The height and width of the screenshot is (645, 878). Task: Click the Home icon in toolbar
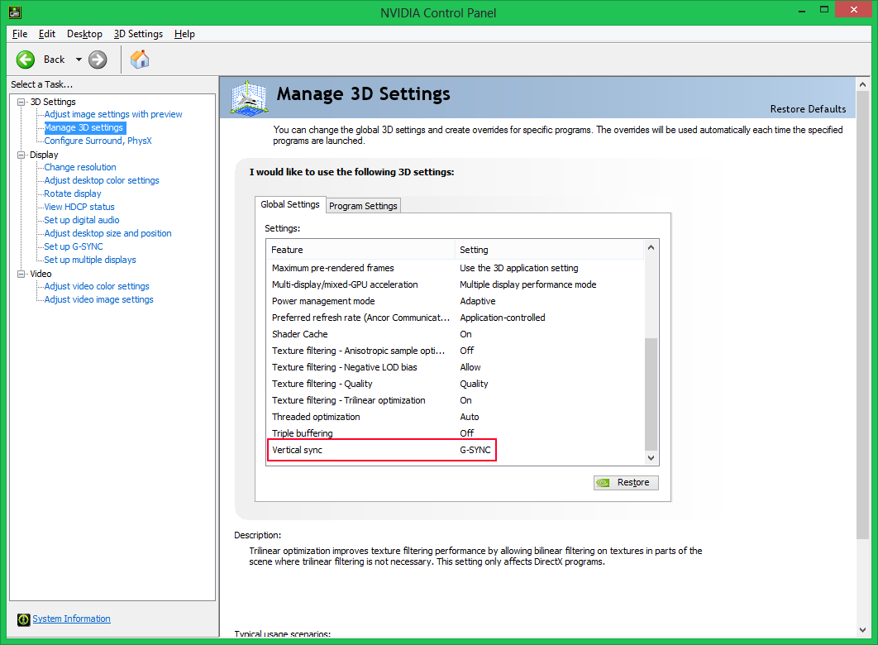(x=140, y=59)
